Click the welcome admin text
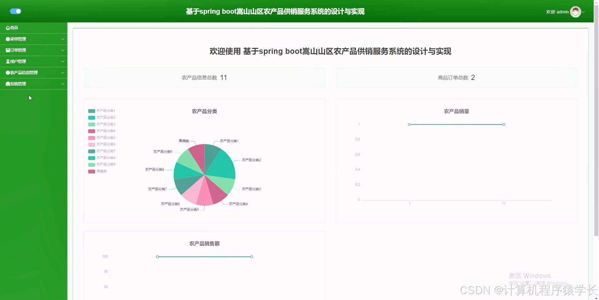599x300 pixels. [557, 12]
